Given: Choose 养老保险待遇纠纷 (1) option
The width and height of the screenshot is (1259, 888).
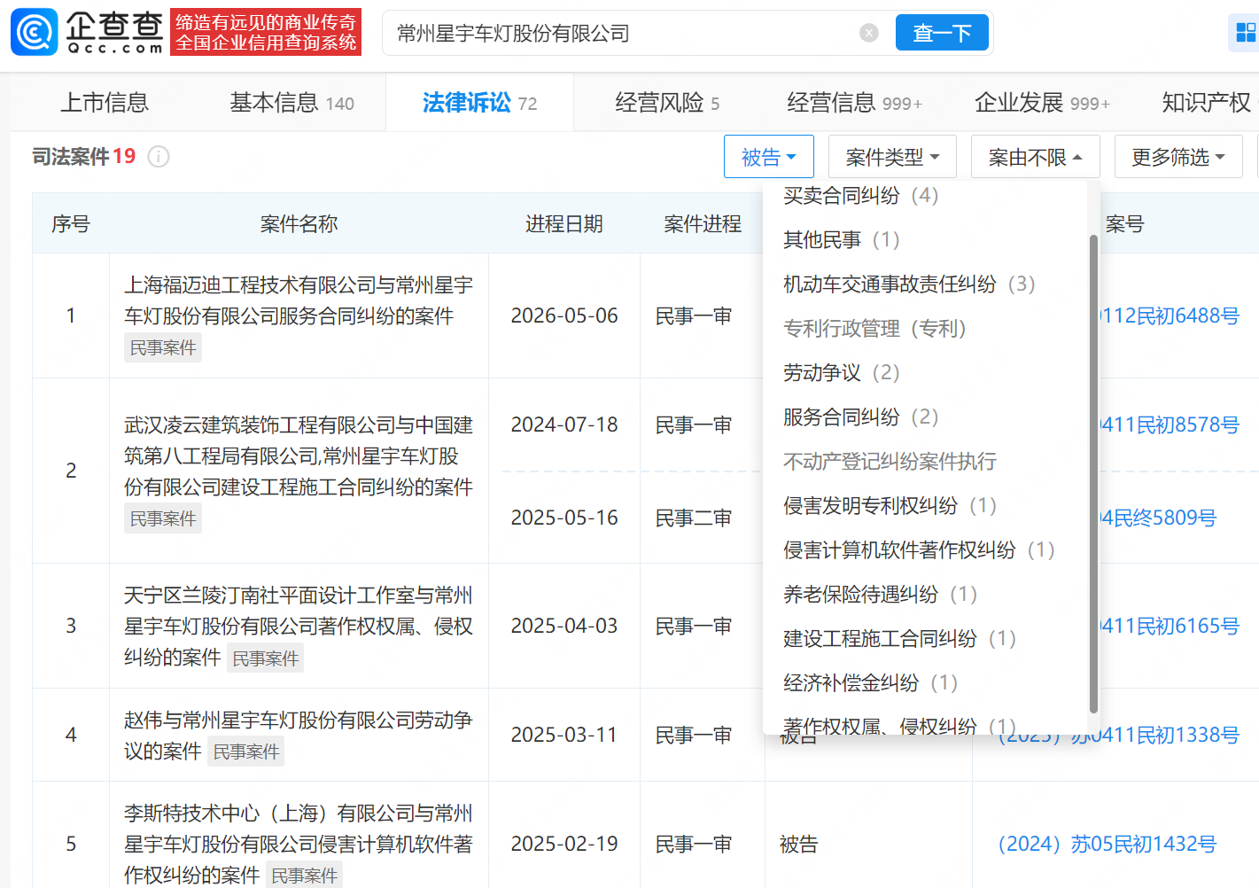Looking at the screenshot, I should click(880, 594).
